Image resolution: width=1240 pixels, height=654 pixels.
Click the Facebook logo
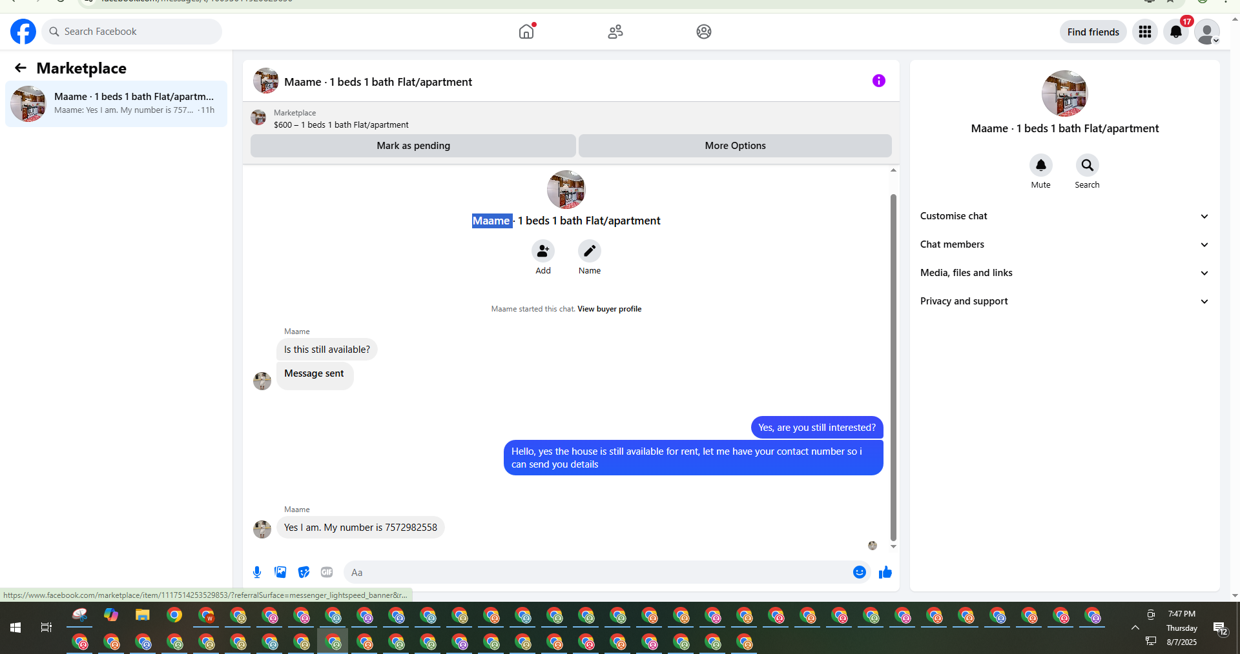click(x=23, y=32)
